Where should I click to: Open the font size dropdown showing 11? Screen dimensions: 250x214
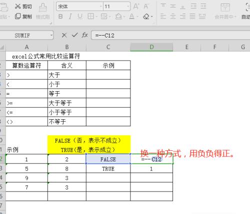click(x=128, y=7)
